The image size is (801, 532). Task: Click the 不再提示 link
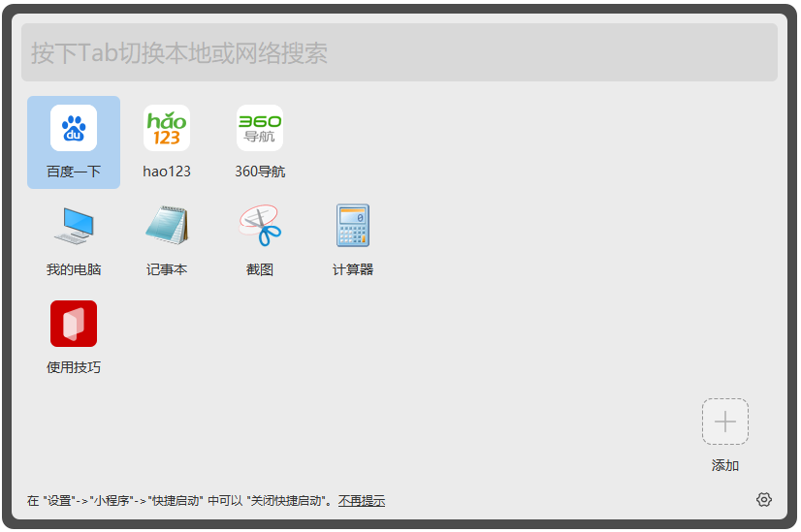coord(361,501)
